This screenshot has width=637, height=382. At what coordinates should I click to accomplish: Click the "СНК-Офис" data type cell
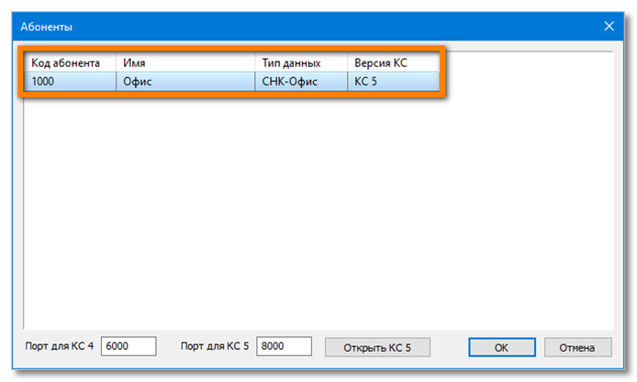point(289,81)
